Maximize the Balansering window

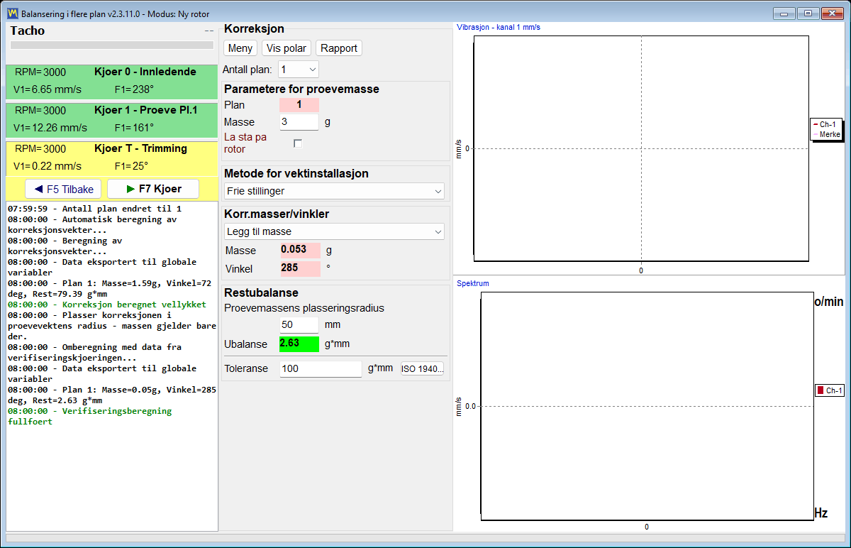pyautogui.click(x=807, y=13)
